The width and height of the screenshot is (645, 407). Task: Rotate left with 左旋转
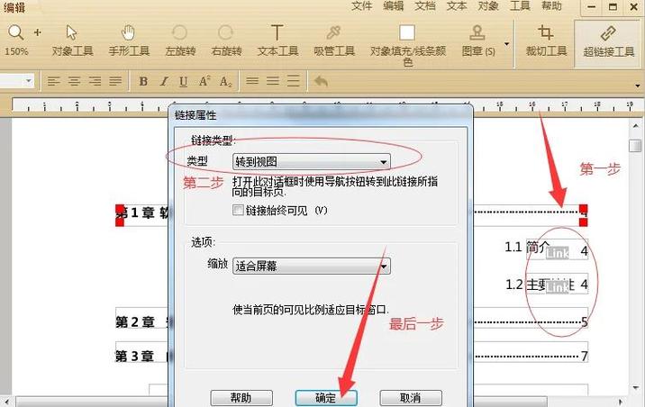180,41
